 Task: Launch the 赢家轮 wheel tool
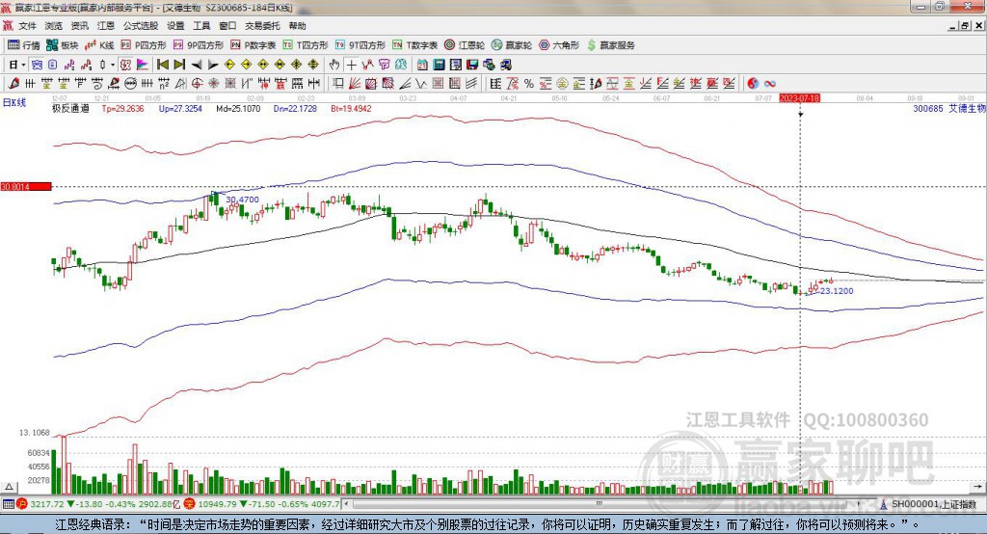[x=512, y=45]
